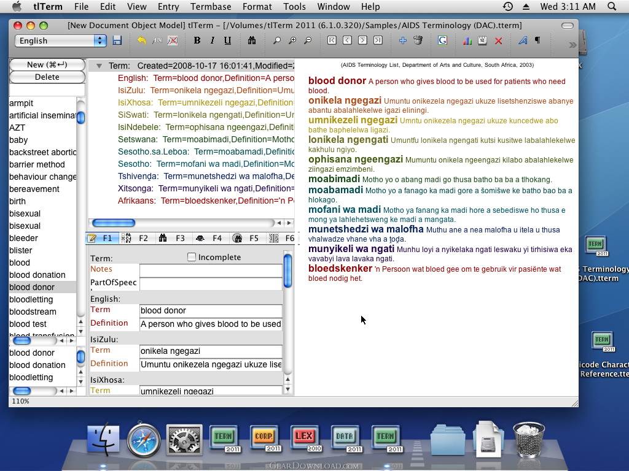Click the keyboard-like icon beside Undo
The height and width of the screenshot is (471, 629).
coord(157,40)
